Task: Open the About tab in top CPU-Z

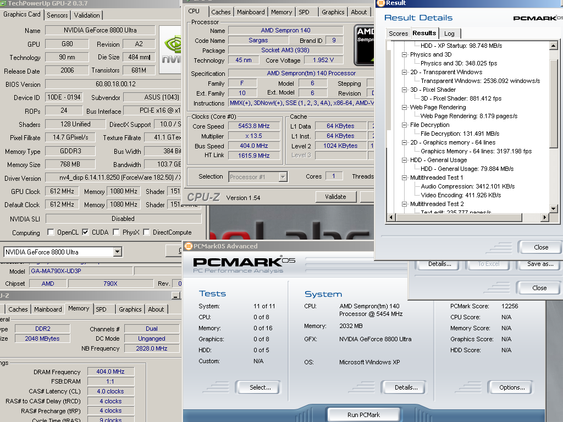Action: click(x=358, y=12)
